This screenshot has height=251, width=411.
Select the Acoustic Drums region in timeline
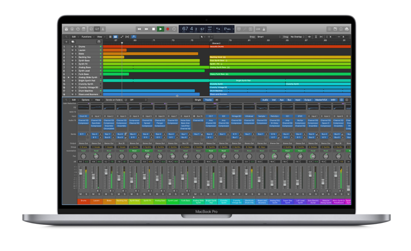280,47
